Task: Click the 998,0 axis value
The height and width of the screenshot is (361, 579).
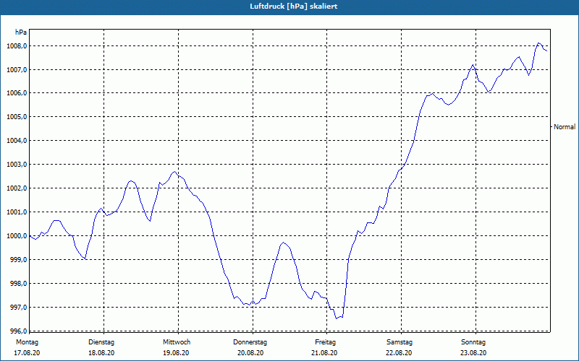Action: (18, 283)
